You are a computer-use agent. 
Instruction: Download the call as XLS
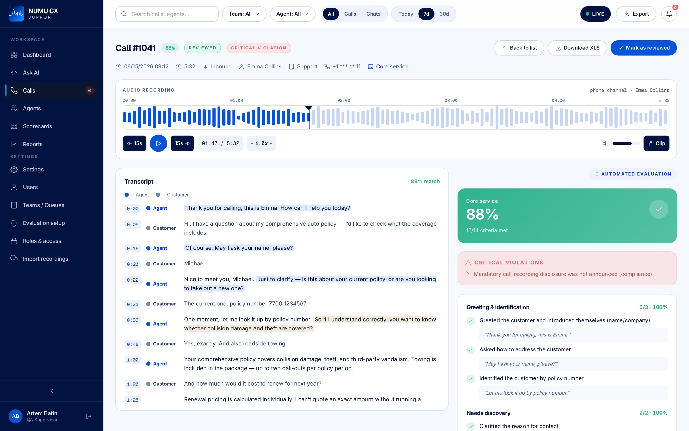(577, 48)
